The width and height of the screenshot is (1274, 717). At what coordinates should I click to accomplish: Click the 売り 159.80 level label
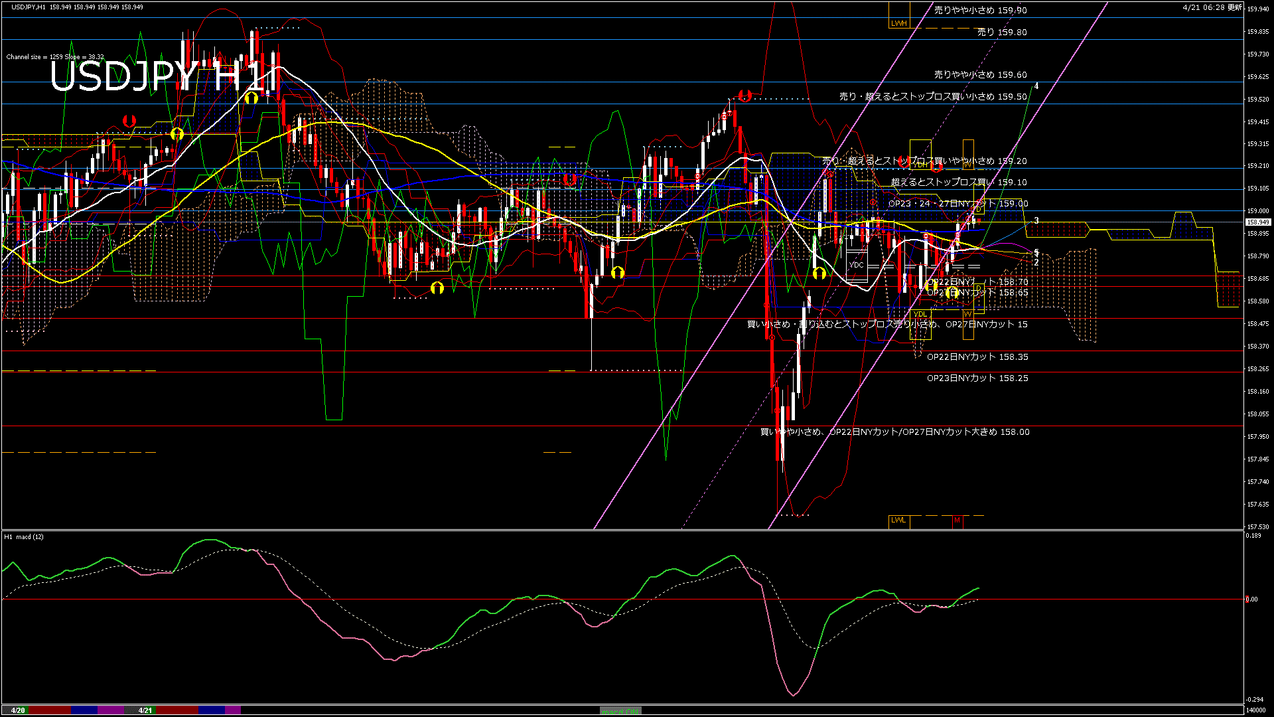click(x=1002, y=32)
